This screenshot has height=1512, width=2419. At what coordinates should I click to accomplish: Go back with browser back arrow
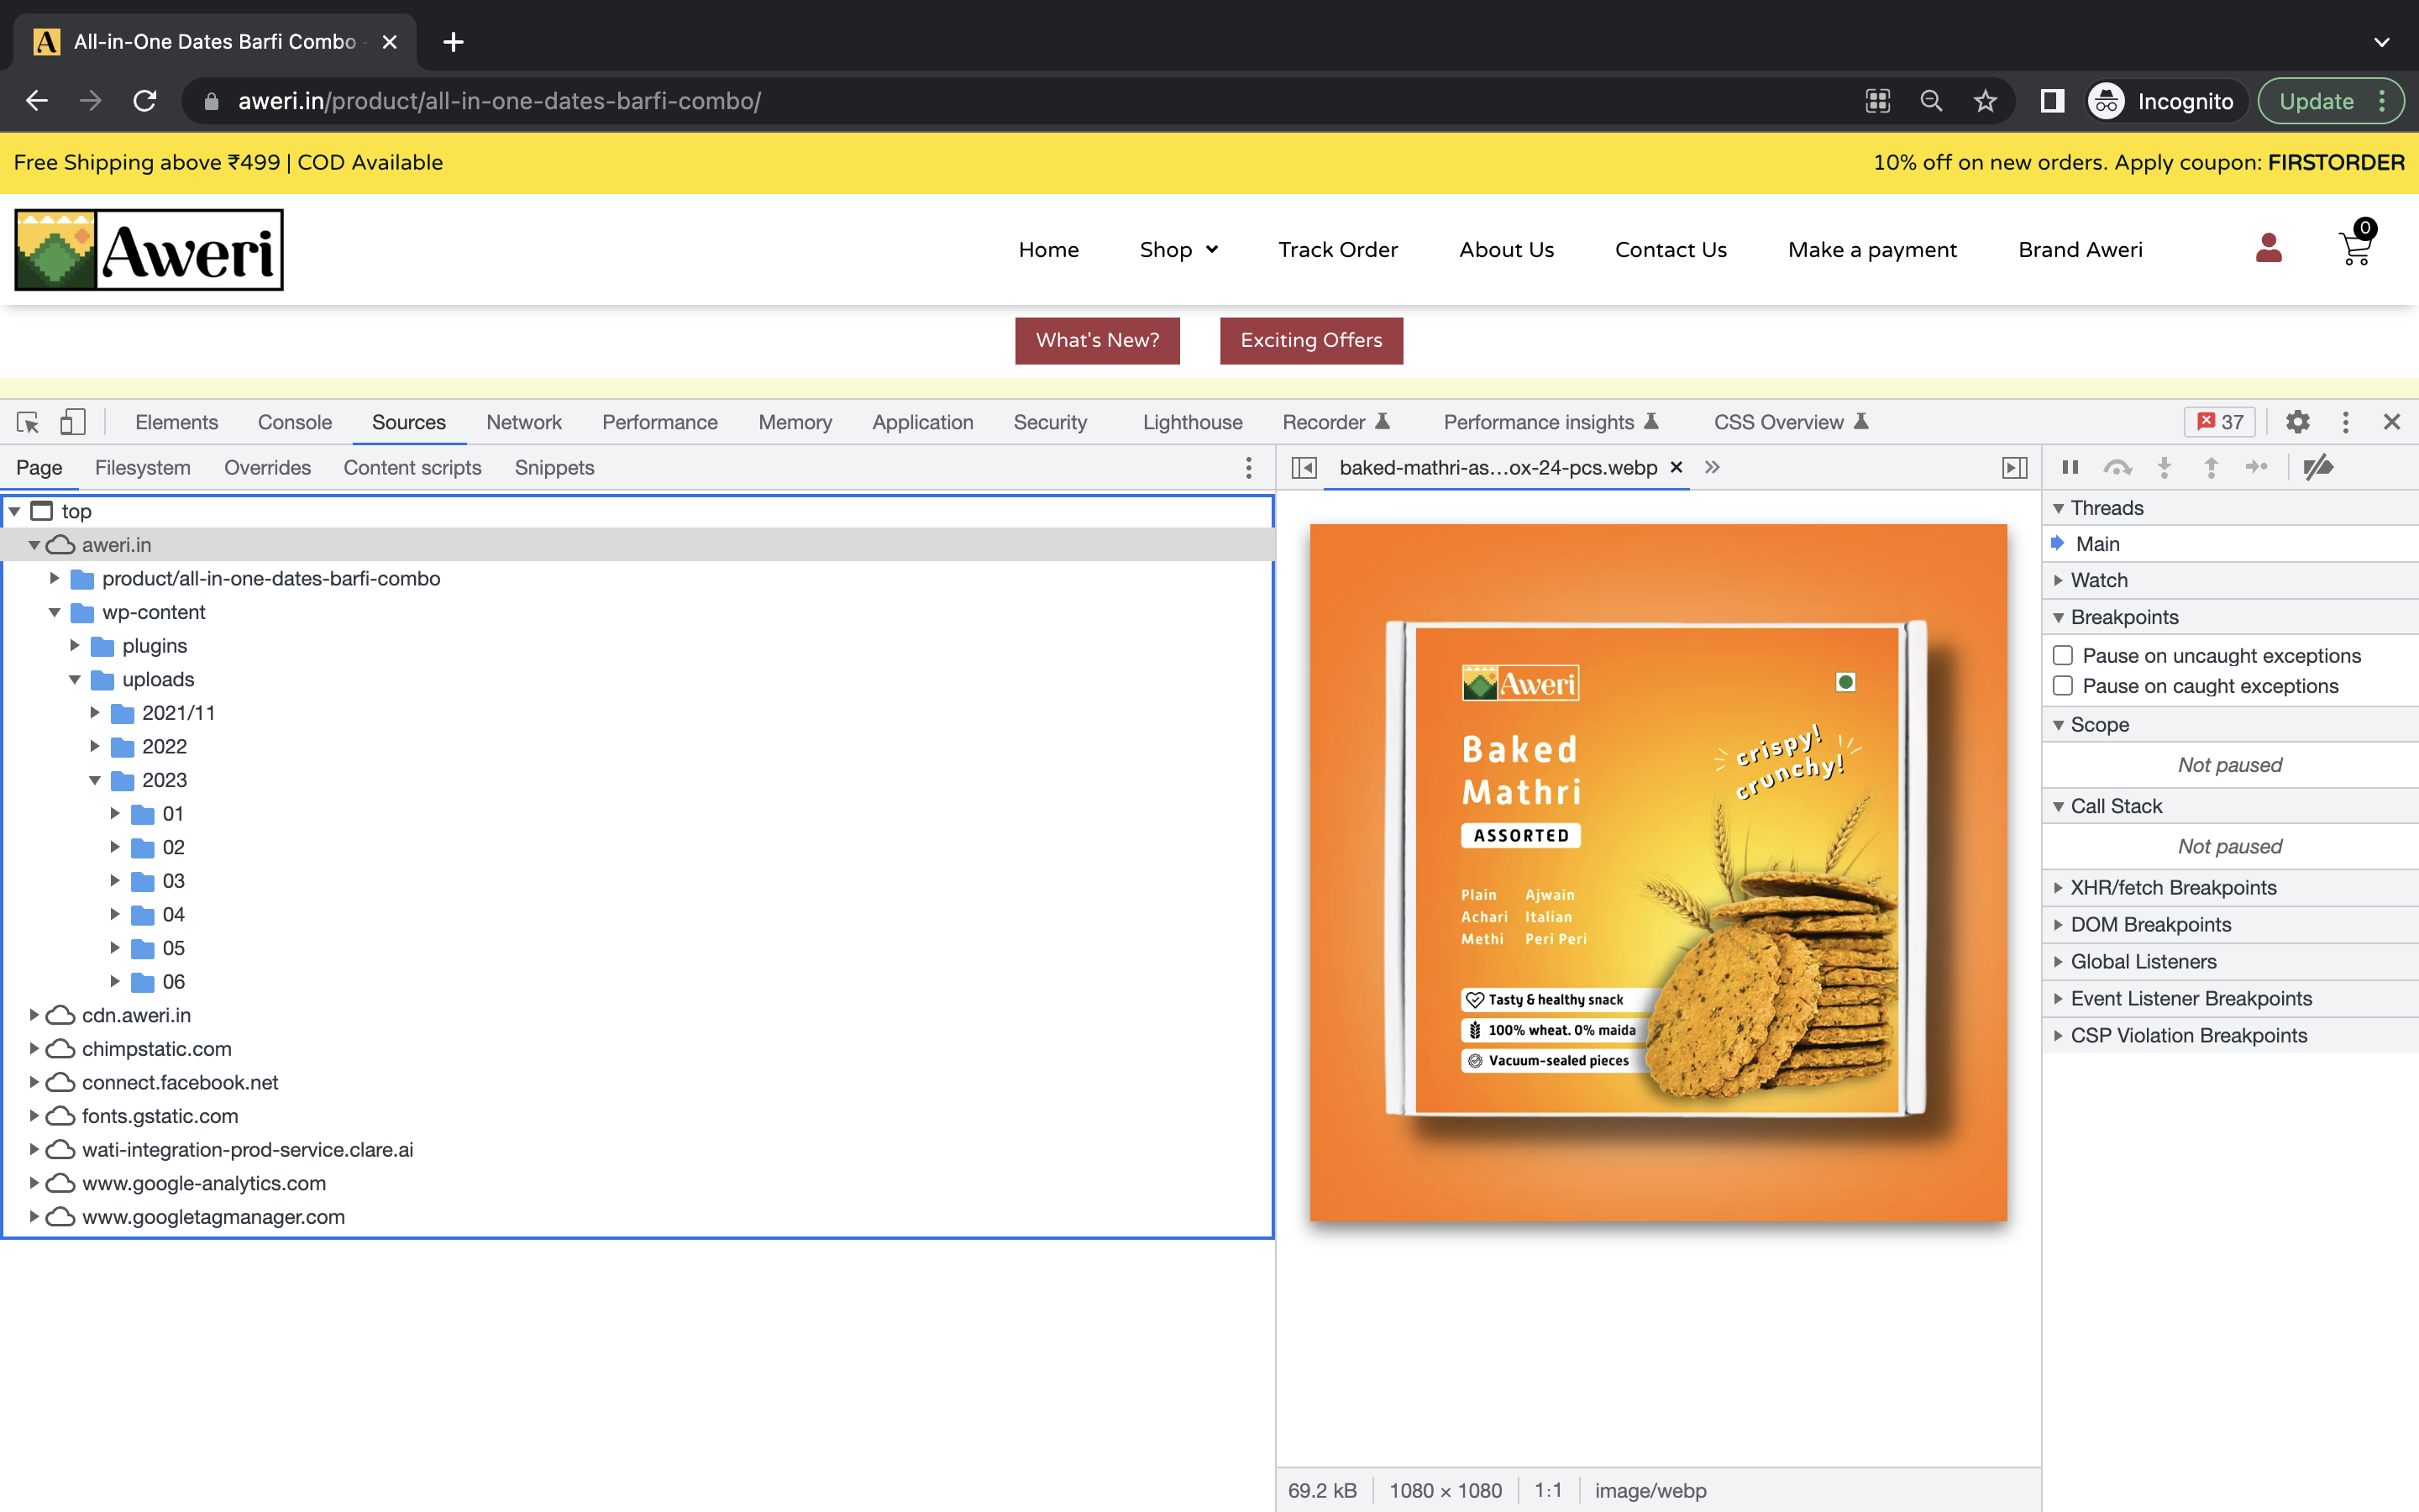[37, 101]
